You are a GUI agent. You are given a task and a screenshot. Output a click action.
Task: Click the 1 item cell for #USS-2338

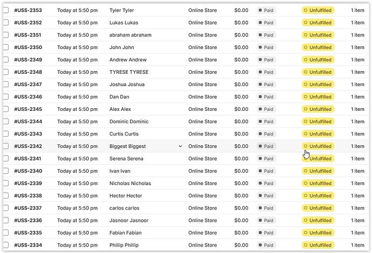(x=357, y=196)
